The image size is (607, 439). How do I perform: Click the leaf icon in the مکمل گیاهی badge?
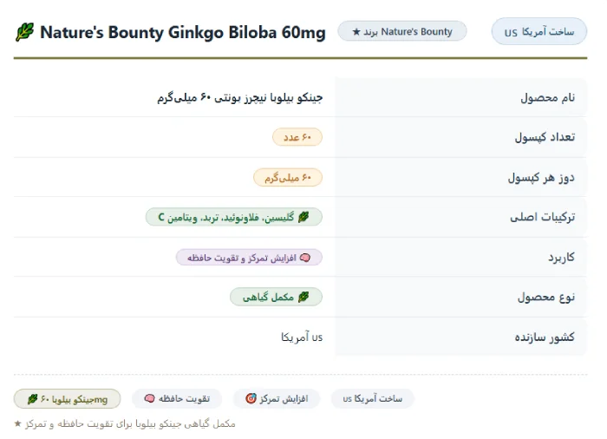coord(303,298)
